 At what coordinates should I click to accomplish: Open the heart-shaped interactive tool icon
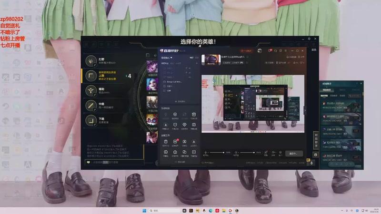point(184,126)
